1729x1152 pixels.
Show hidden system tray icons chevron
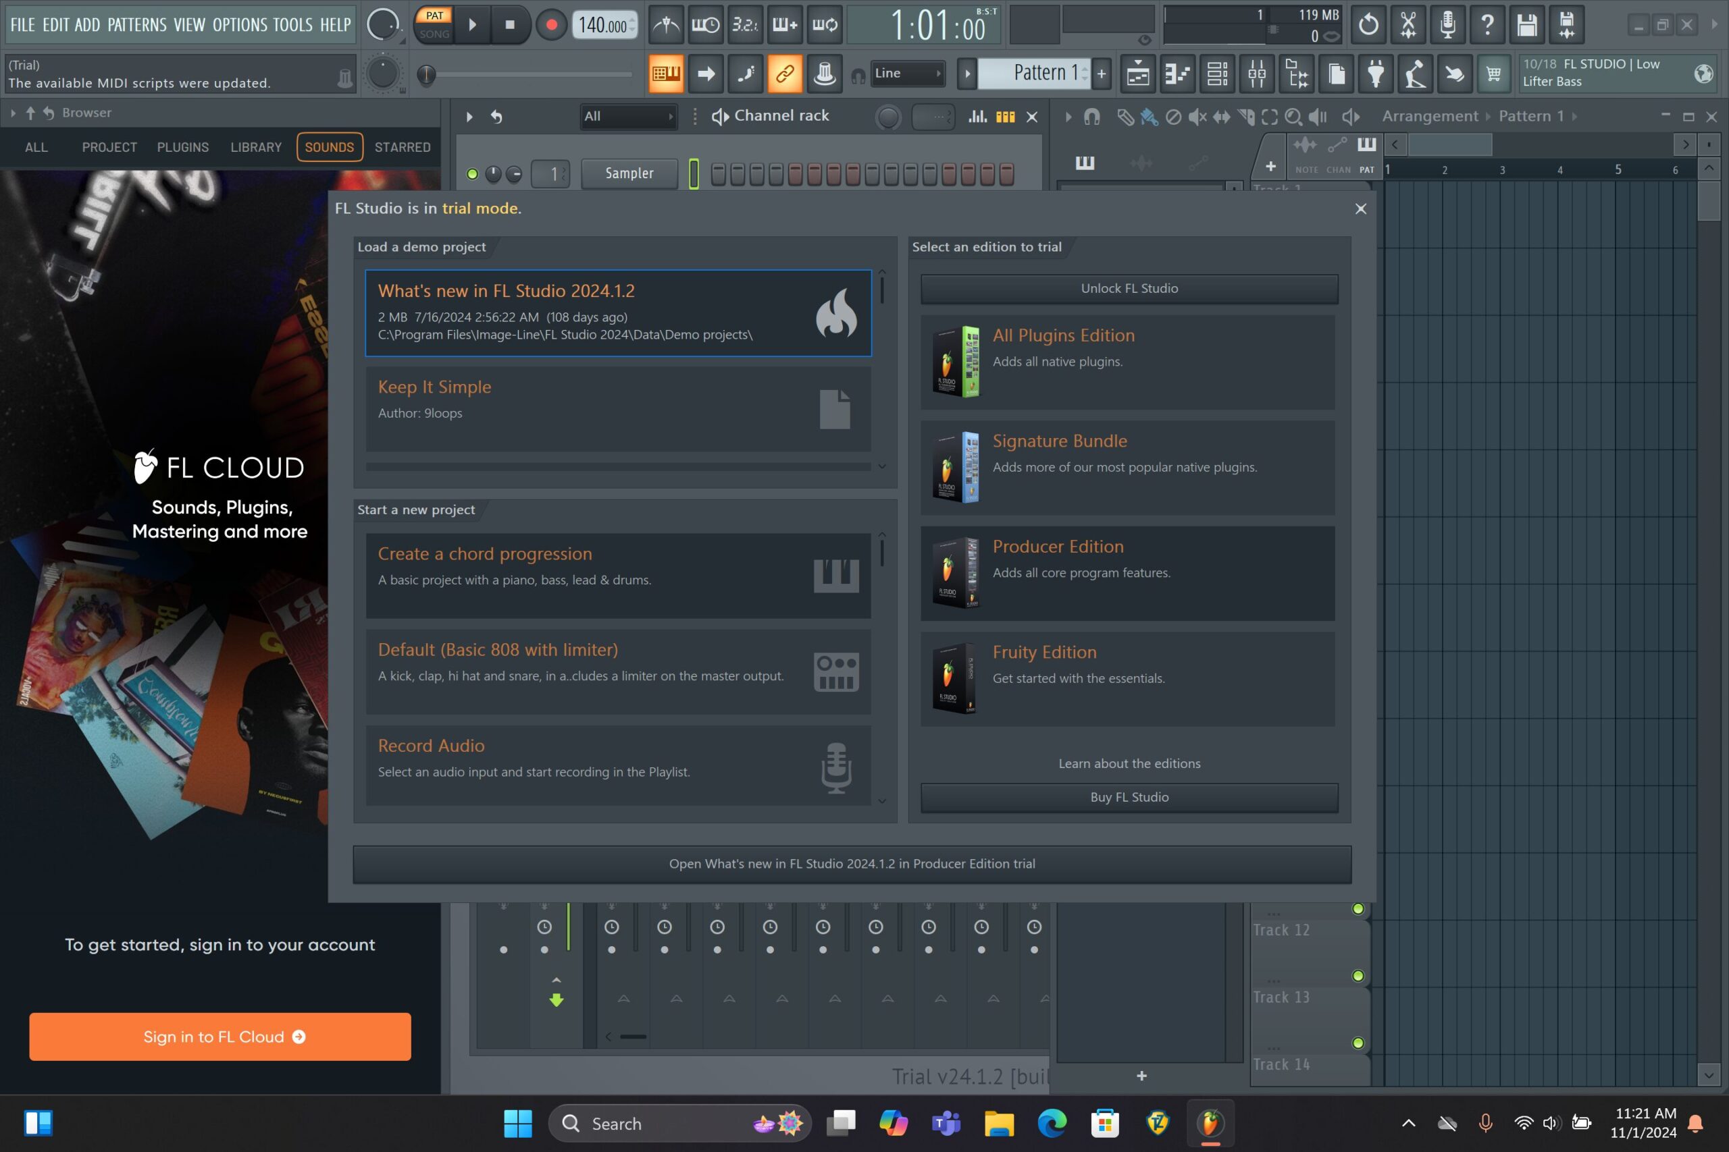[1408, 1122]
